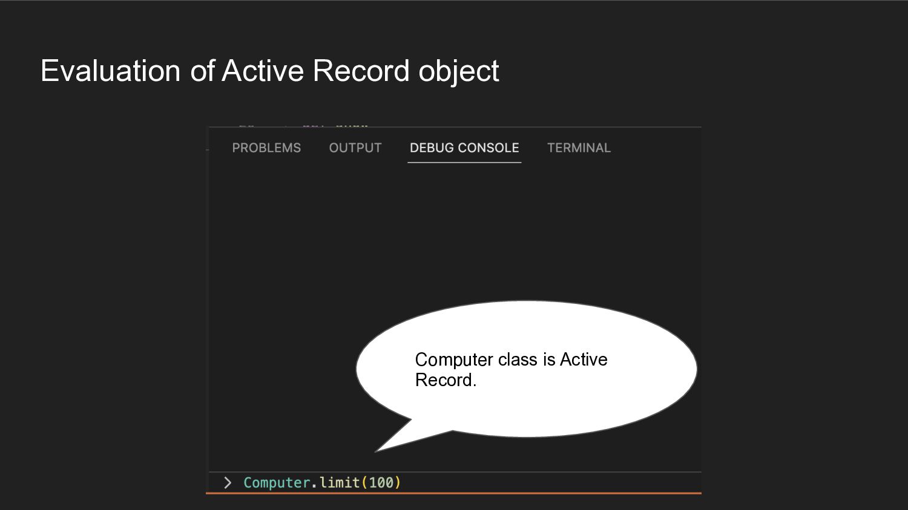Click the word 'Record.' in the speech bubble
908x510 pixels.
click(x=446, y=380)
